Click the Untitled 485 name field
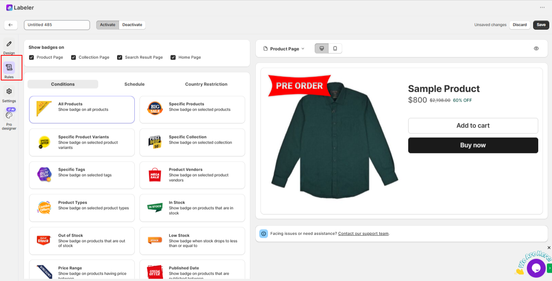This screenshot has width=552, height=281. [x=57, y=25]
